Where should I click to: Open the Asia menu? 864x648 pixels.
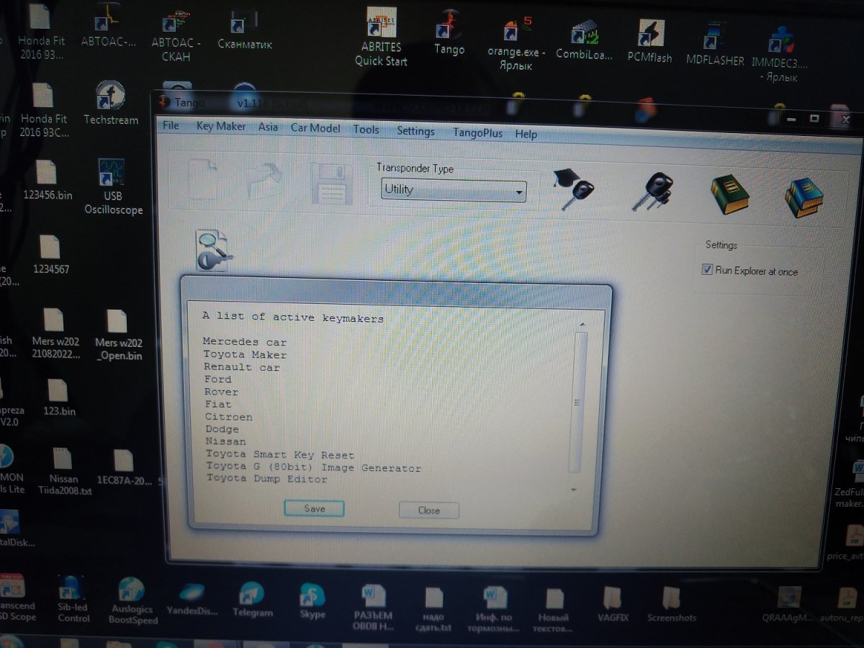[x=268, y=127]
